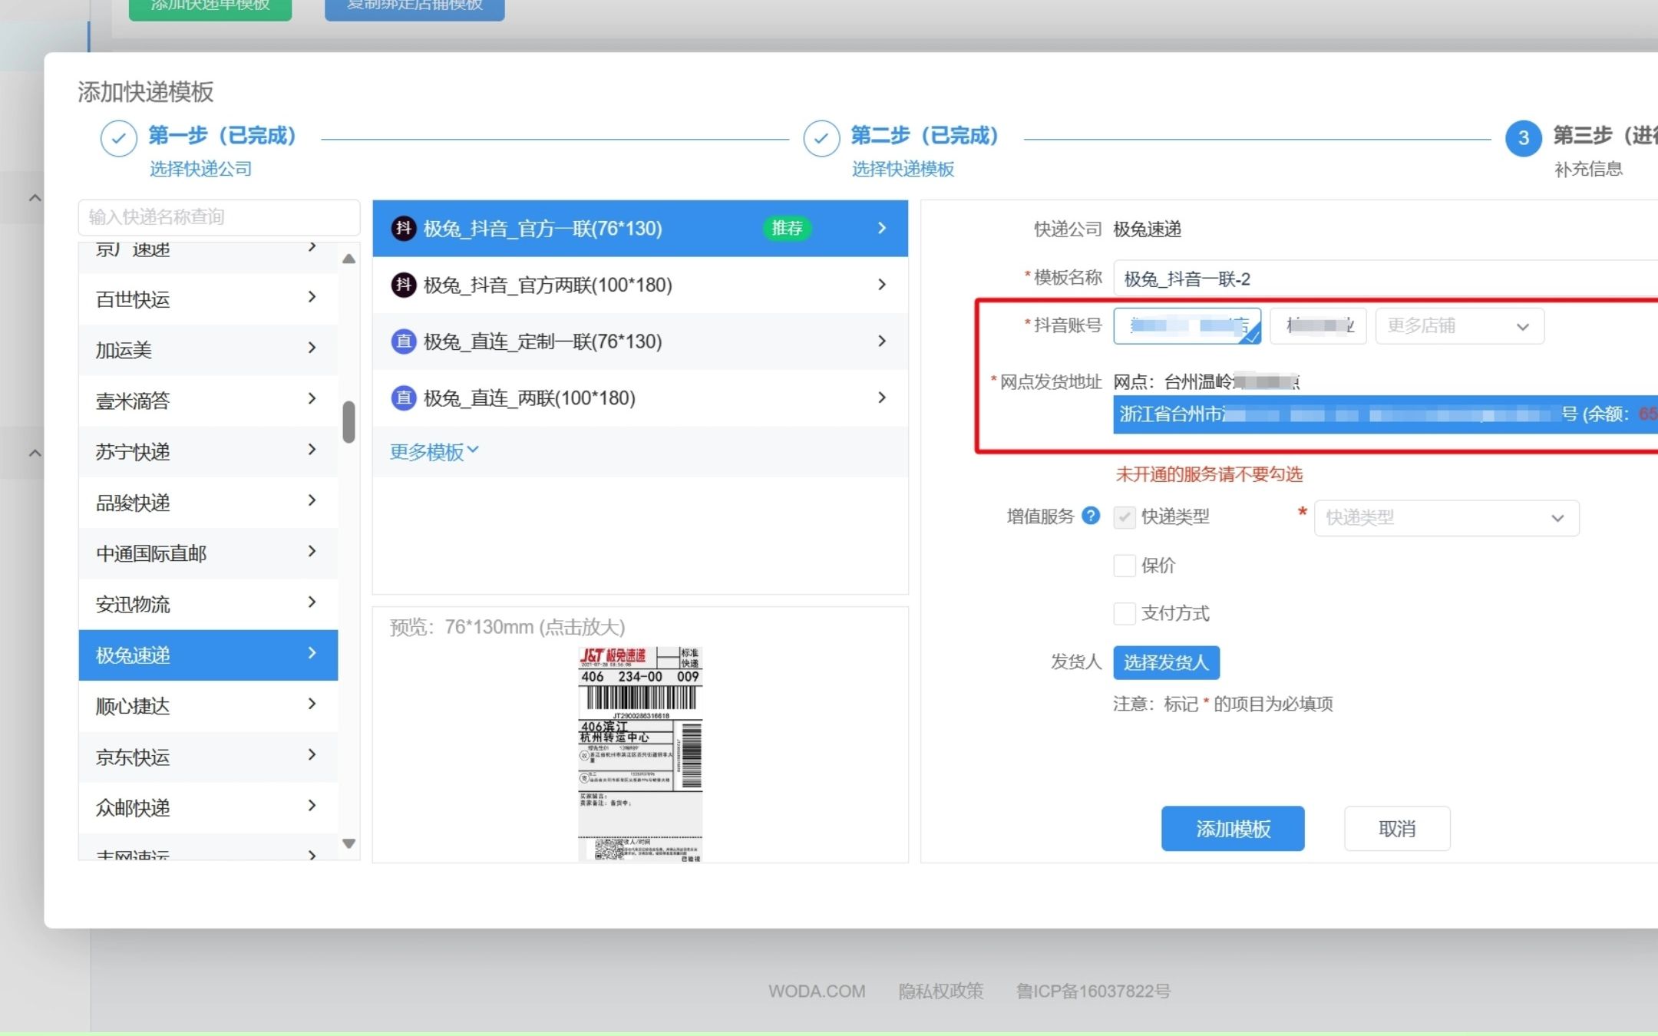Click the 选择发货人 button
This screenshot has height=1036, width=1658.
[1166, 662]
